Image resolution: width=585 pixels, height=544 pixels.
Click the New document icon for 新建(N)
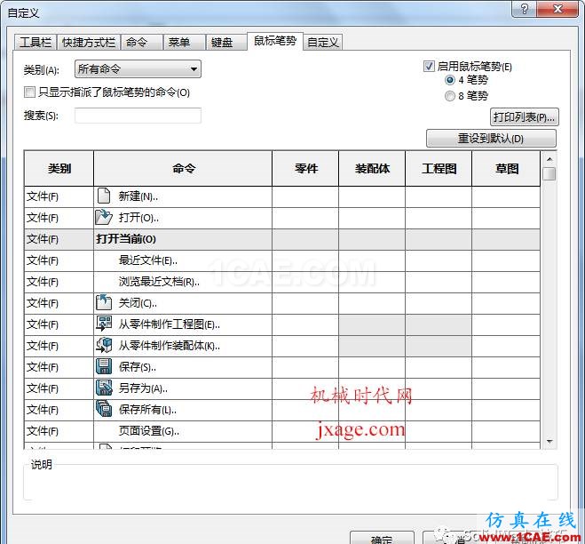pos(104,196)
